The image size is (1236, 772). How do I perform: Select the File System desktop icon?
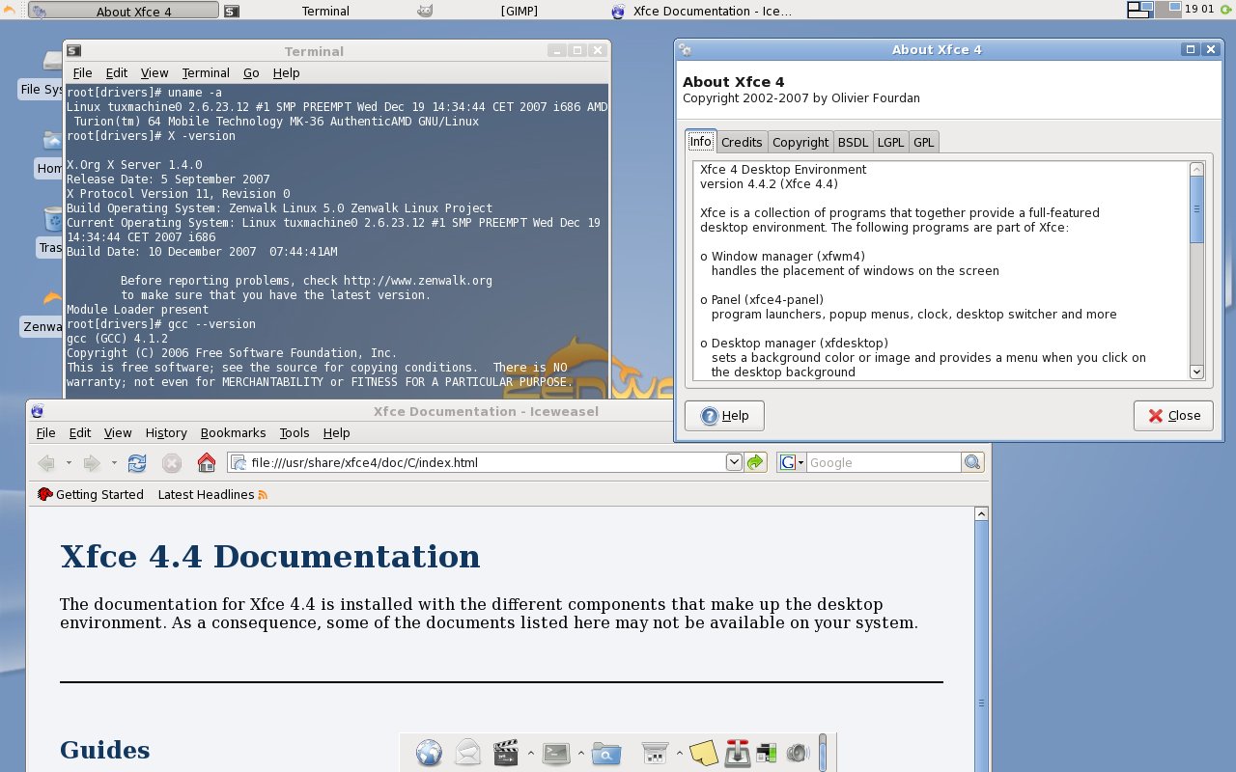[52, 62]
